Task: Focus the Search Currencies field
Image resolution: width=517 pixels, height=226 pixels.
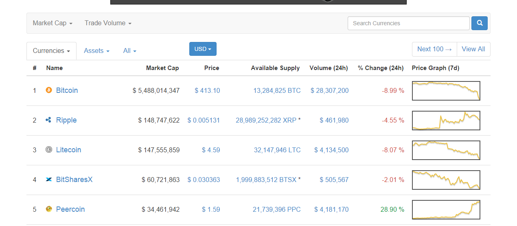Action: pyautogui.click(x=409, y=23)
